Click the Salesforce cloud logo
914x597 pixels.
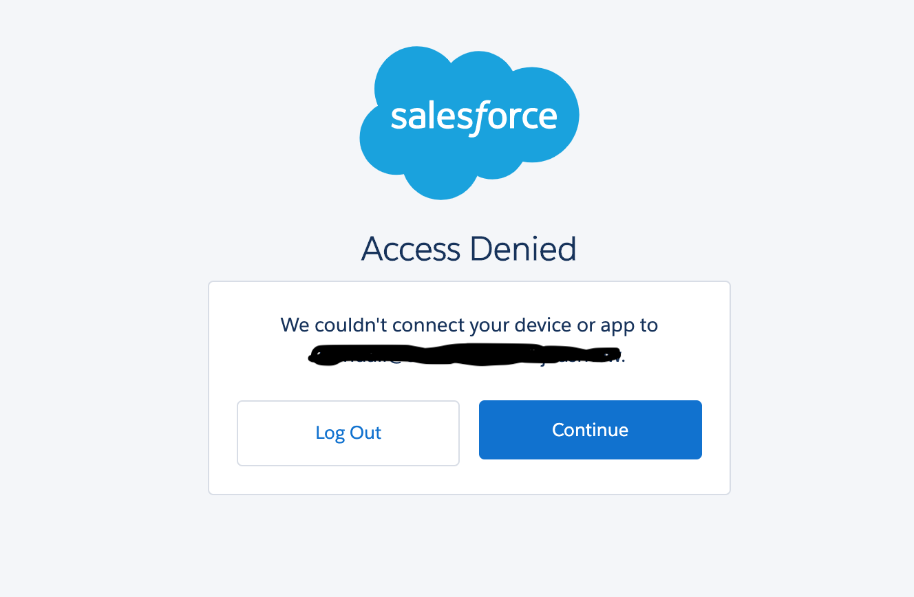(469, 122)
